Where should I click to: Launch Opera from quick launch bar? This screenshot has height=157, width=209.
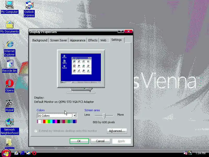click(34, 153)
